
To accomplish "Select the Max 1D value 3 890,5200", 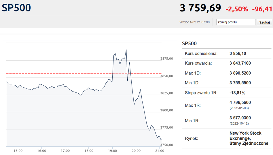I will pyautogui.click(x=240, y=73).
